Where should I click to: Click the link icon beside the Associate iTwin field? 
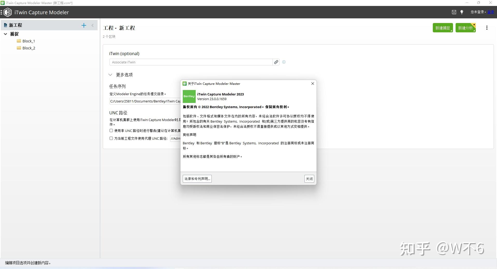276,62
